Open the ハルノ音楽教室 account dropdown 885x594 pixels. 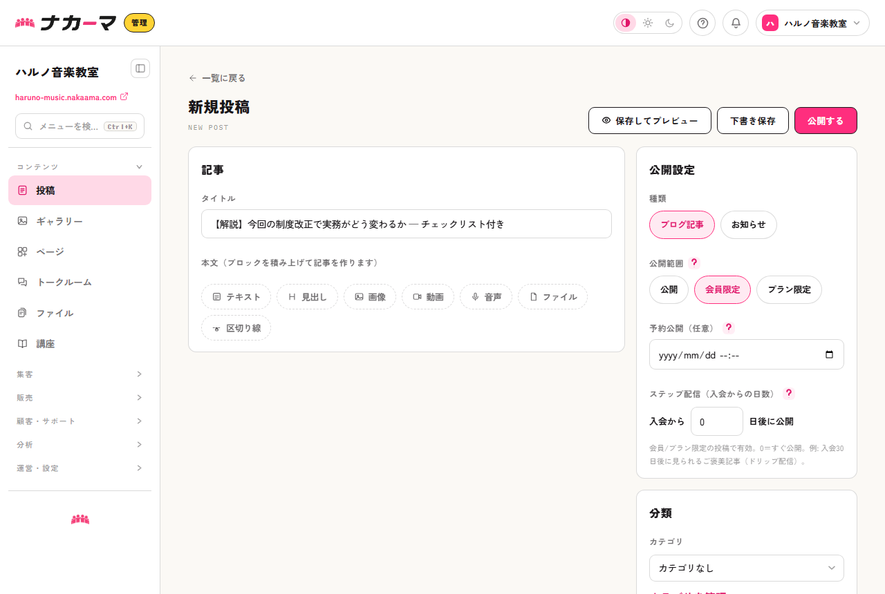click(812, 23)
